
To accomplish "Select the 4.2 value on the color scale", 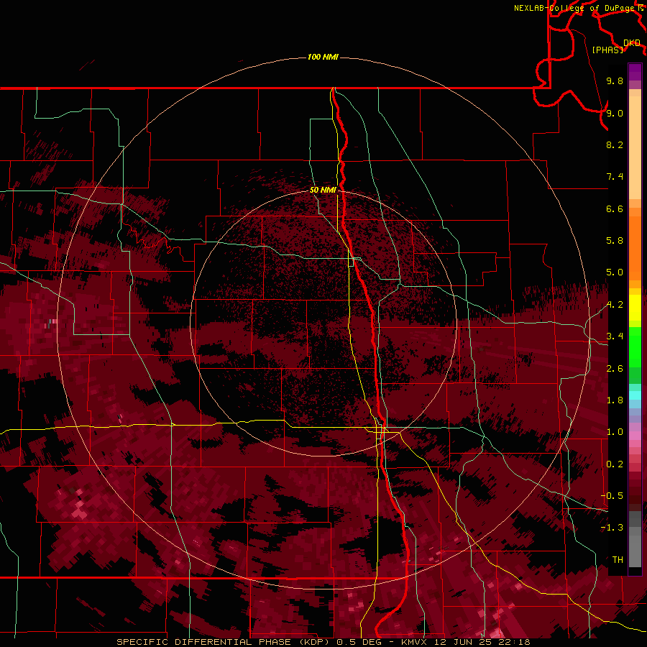I will [615, 305].
